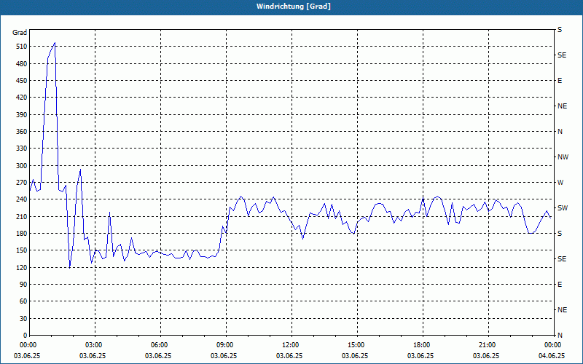
Task: Select the 120 y-axis value
Action: (x=22, y=267)
